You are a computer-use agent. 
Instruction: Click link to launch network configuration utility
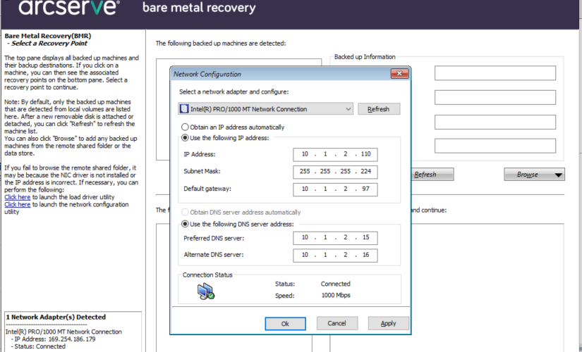pos(18,205)
